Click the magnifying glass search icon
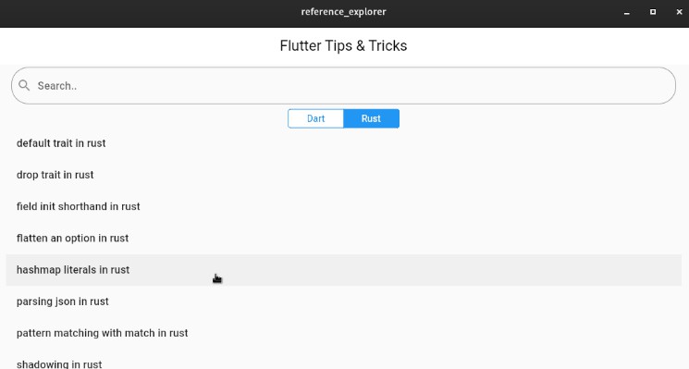The width and height of the screenshot is (689, 369). click(24, 86)
